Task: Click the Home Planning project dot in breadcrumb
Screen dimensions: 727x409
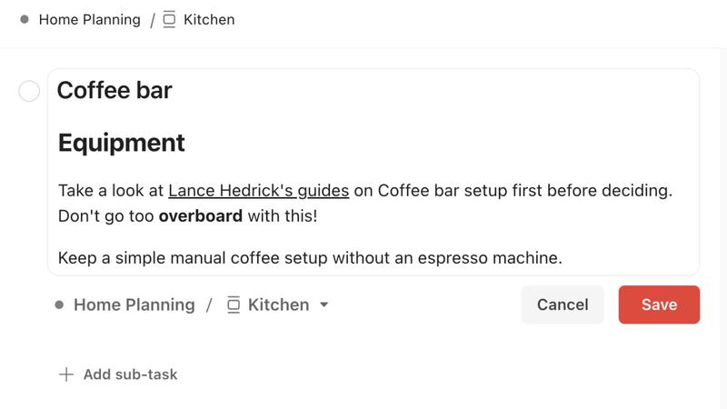Action: pos(25,19)
